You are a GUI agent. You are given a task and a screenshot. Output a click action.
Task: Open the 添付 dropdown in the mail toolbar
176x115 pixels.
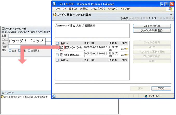(x=47, y=32)
